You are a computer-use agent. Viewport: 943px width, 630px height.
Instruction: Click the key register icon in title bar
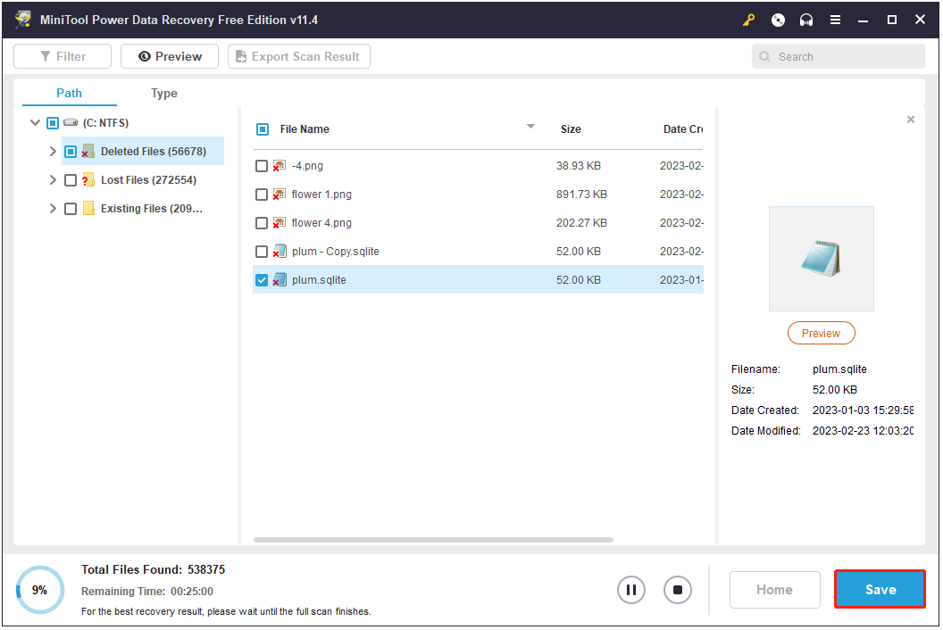pyautogui.click(x=748, y=20)
